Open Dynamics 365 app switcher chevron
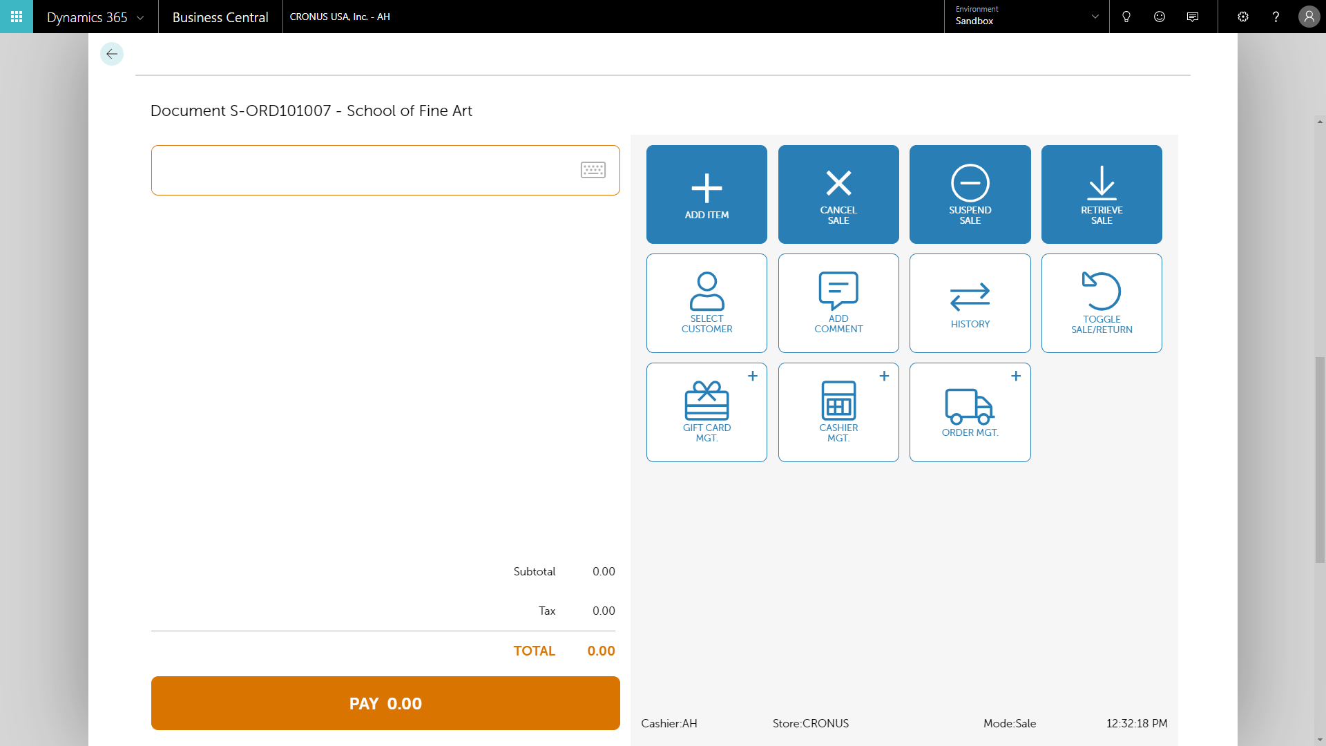The width and height of the screenshot is (1326, 746). pyautogui.click(x=140, y=17)
